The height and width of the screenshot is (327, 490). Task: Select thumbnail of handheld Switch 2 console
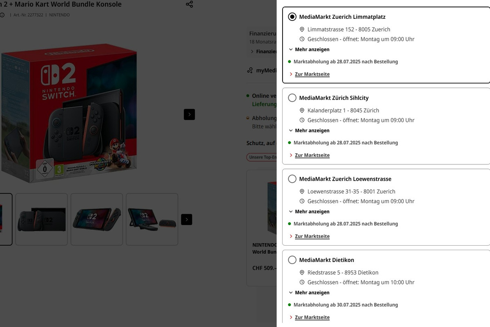tap(97, 219)
